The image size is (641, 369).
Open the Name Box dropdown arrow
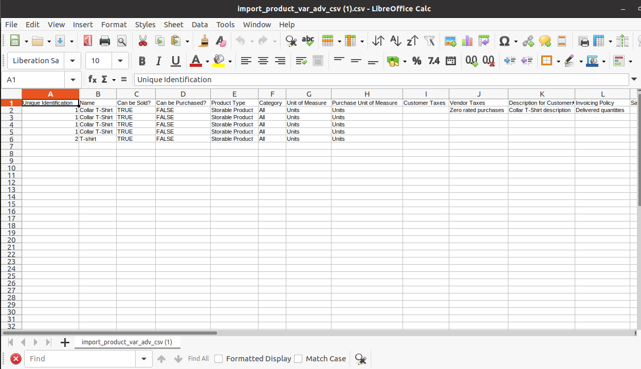tap(72, 79)
